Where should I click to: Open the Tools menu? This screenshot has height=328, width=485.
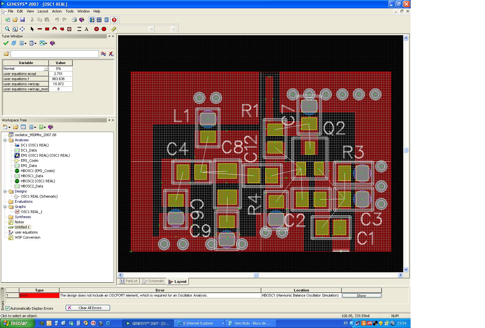[x=70, y=11]
